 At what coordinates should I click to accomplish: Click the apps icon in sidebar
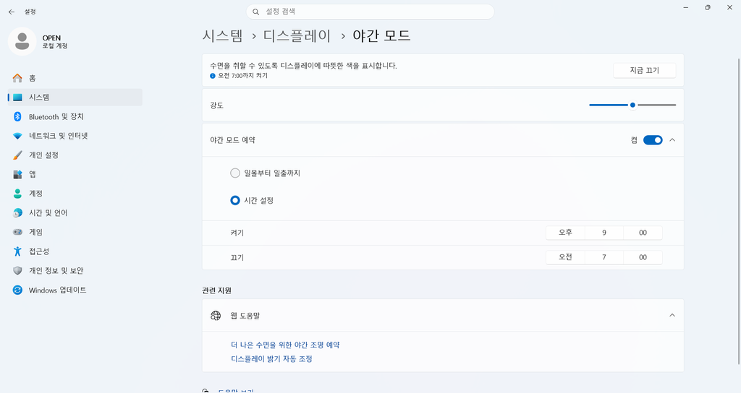tap(17, 175)
